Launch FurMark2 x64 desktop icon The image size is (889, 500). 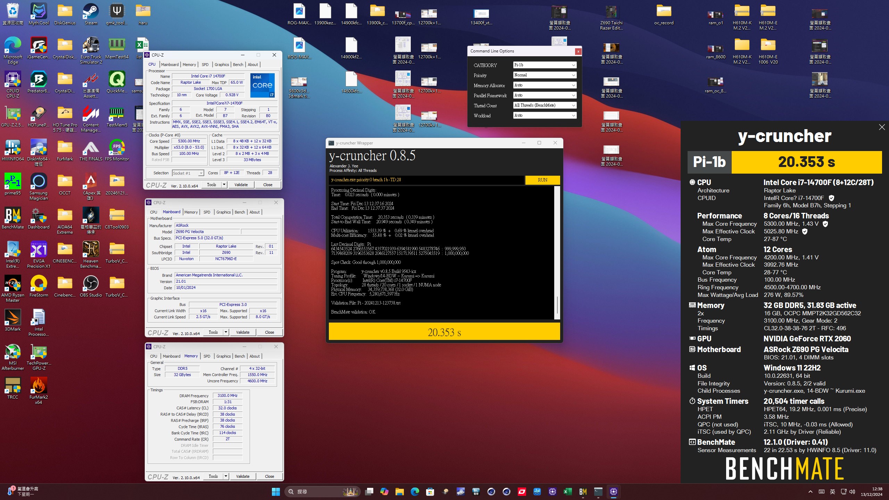pyautogui.click(x=39, y=391)
